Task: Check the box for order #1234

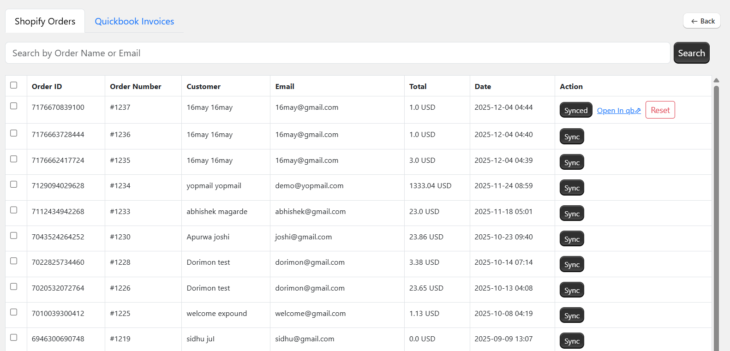Action: 14,184
